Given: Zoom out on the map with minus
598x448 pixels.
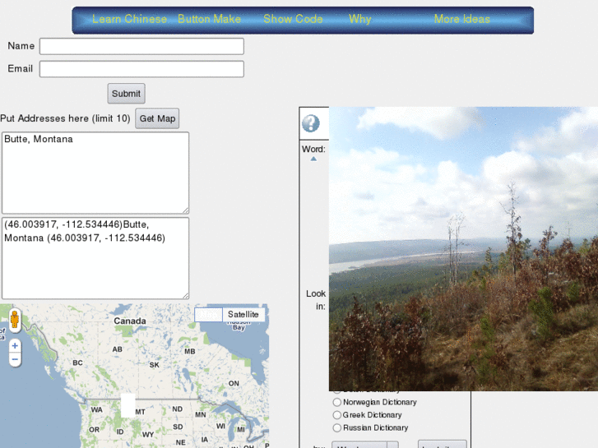Looking at the screenshot, I should 15,359.
